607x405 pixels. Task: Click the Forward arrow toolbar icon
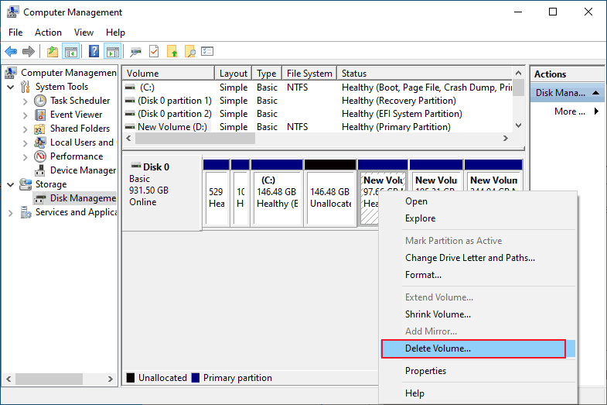(29, 51)
